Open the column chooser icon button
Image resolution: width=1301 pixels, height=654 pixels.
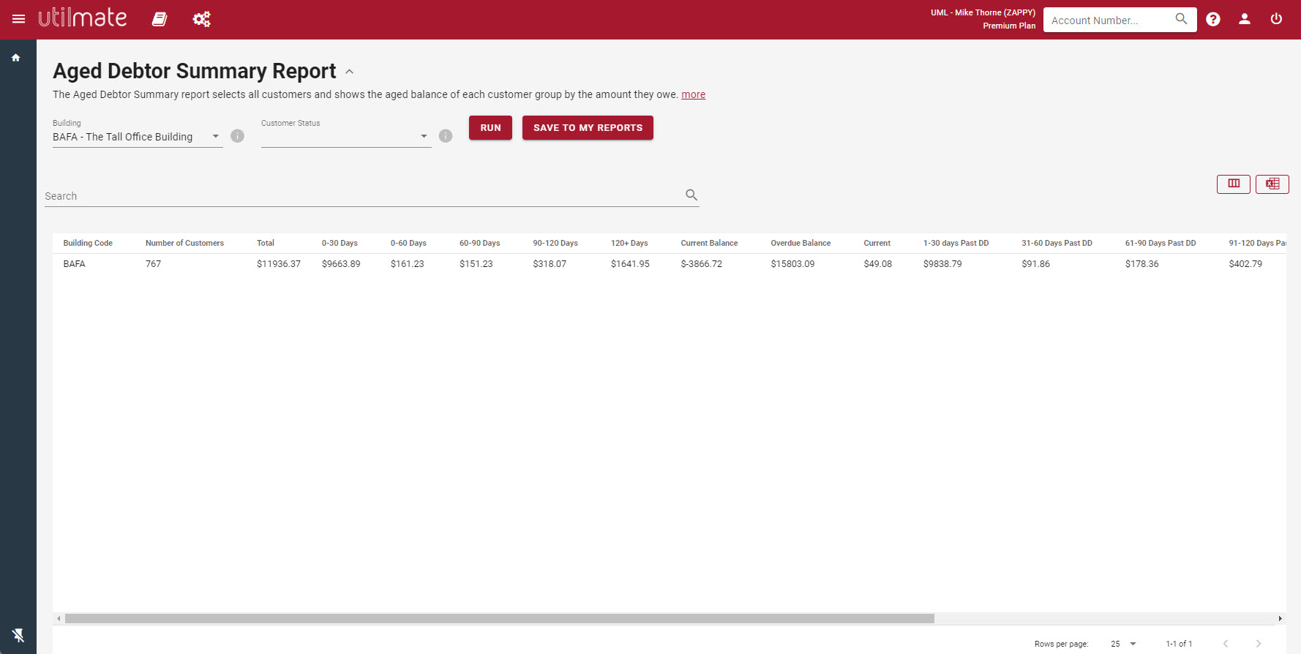pos(1234,184)
